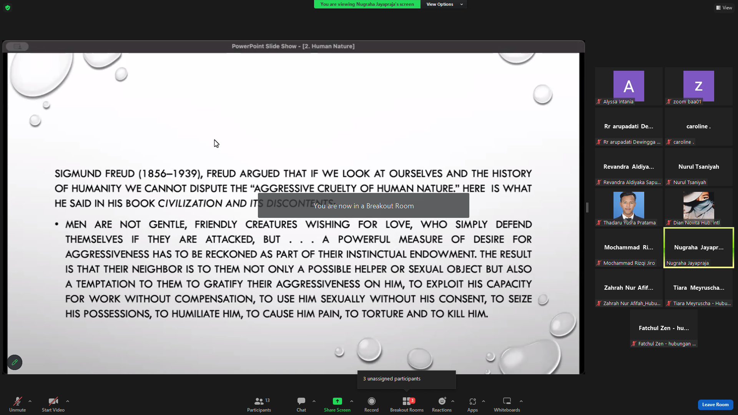Start recording the meeting
The height and width of the screenshot is (415, 738).
pos(371,404)
